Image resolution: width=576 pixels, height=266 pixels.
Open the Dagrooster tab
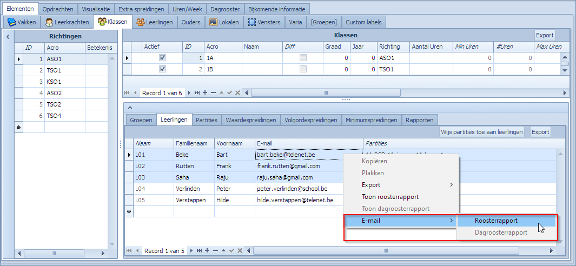coord(224,9)
